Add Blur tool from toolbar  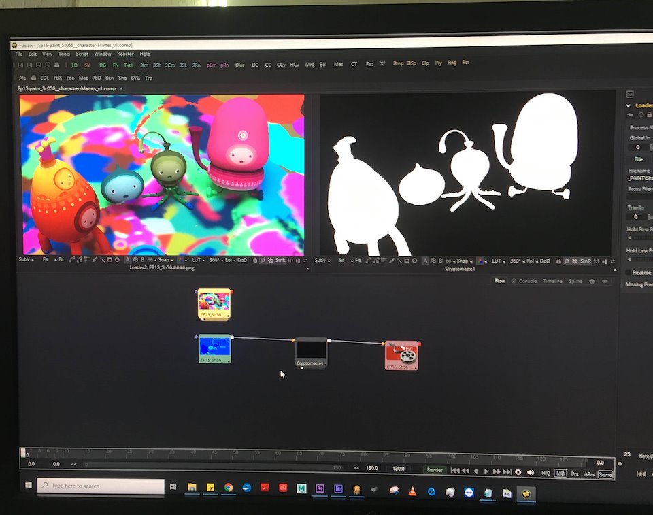(240, 65)
